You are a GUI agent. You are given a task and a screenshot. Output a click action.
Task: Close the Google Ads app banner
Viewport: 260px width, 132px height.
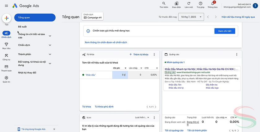[54, 129]
